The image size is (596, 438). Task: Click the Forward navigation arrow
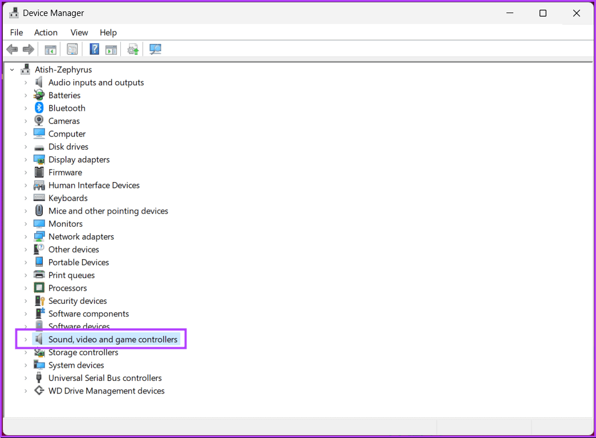click(x=29, y=49)
